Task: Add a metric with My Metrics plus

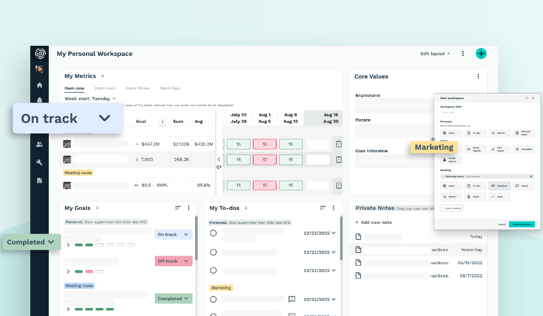Action: pos(103,76)
